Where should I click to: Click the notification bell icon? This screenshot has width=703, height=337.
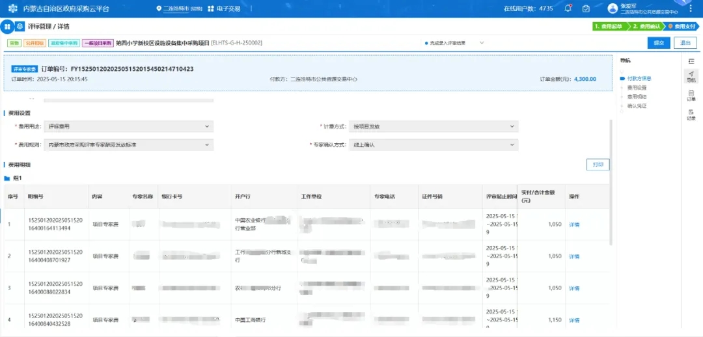tap(568, 8)
